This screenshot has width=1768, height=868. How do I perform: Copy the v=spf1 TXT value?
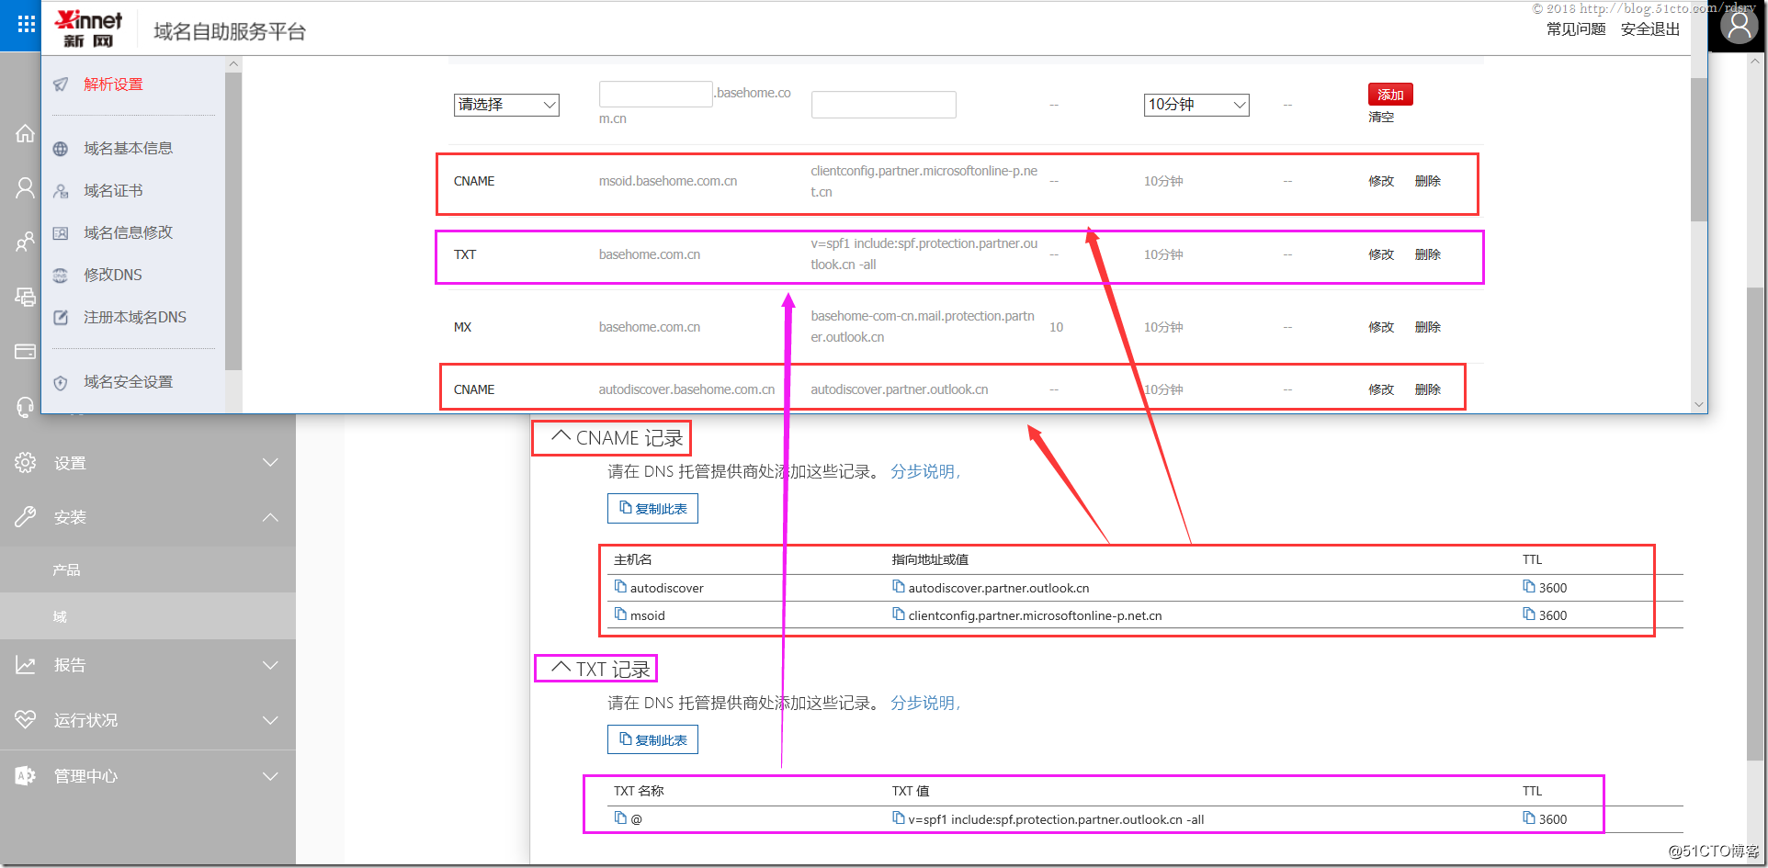[898, 818]
